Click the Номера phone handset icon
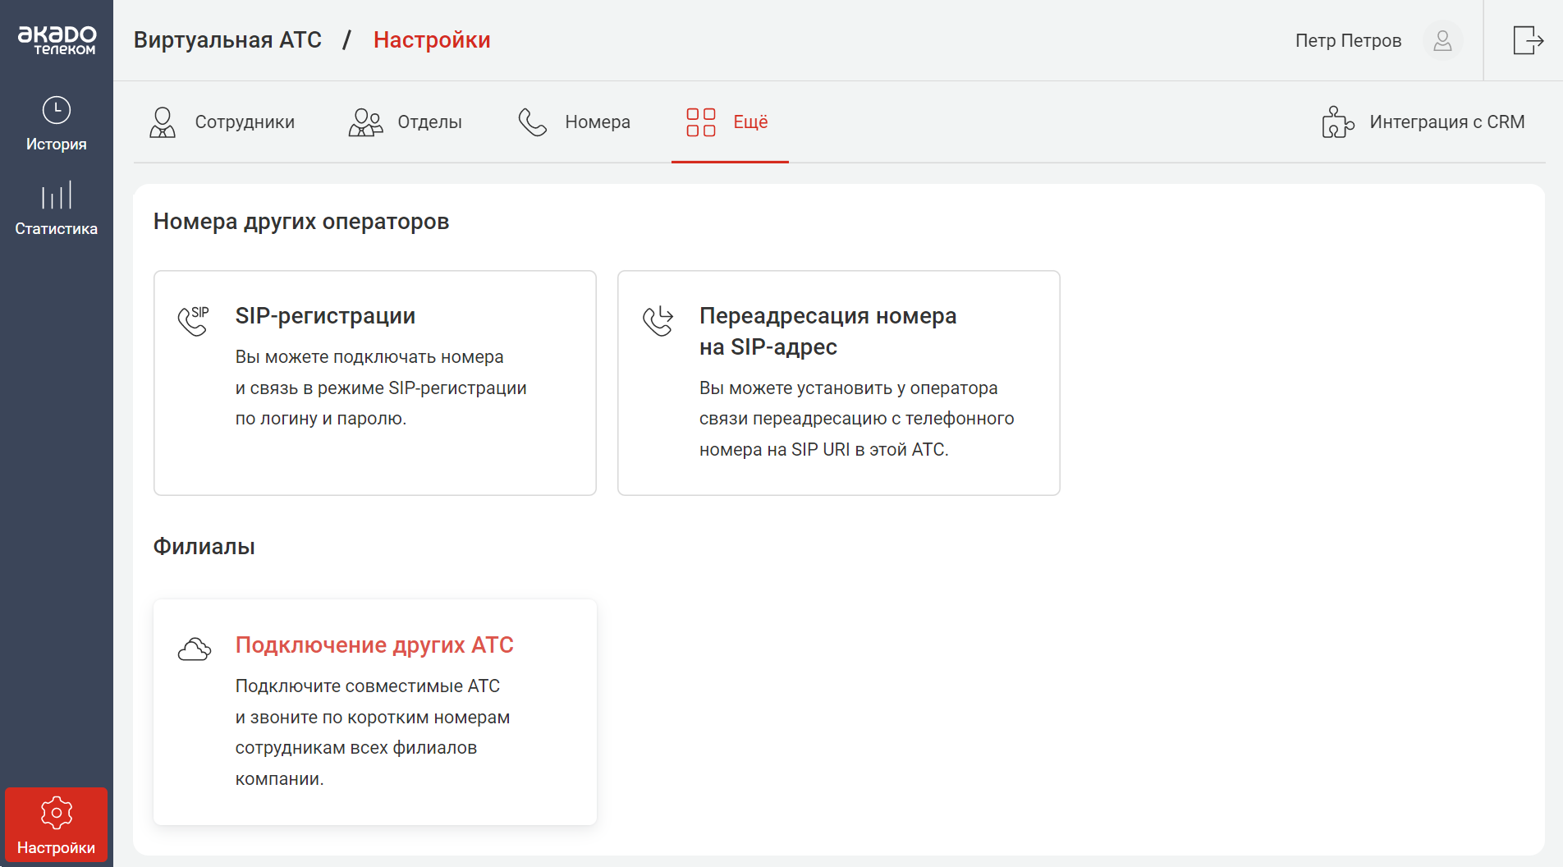Screen dimensions: 1563x867 [533, 122]
